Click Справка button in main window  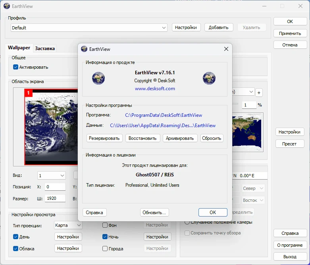290,233
